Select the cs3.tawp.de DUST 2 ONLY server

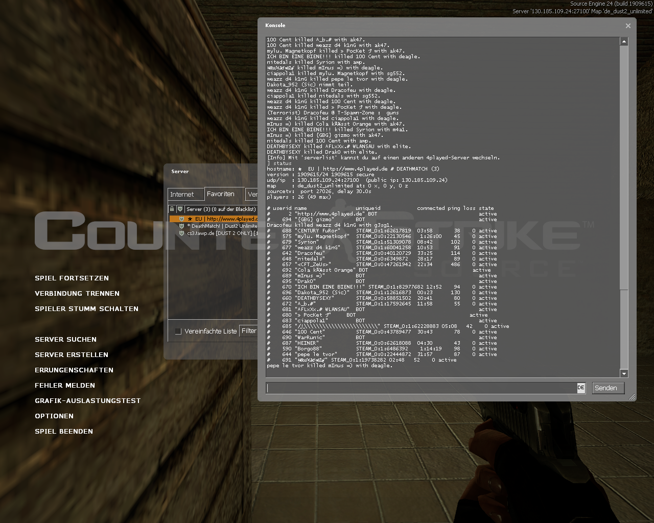(213, 233)
